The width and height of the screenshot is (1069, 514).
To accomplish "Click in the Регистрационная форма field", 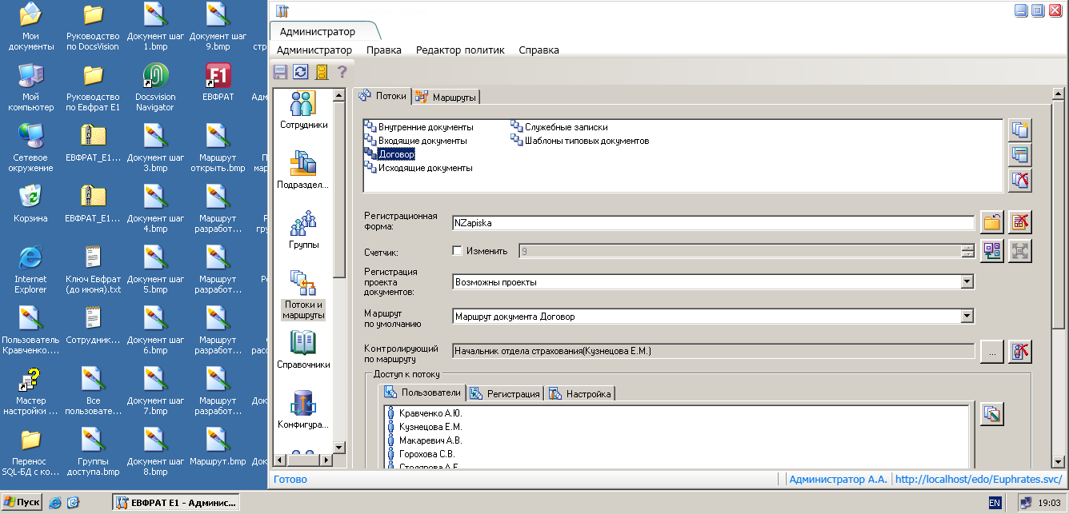I will click(713, 223).
